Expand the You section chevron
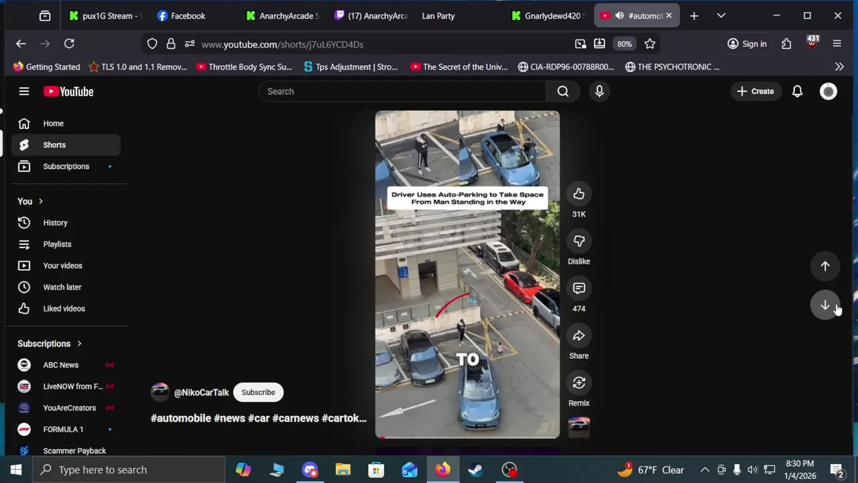The height and width of the screenshot is (483, 858). coord(40,201)
